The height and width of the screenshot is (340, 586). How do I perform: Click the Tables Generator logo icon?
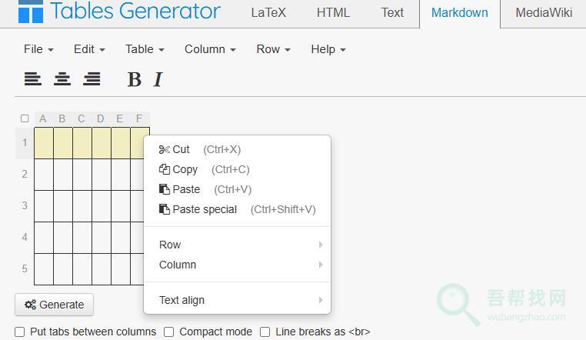tap(31, 12)
